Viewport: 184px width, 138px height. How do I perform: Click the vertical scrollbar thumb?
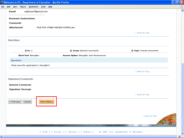tap(182, 97)
